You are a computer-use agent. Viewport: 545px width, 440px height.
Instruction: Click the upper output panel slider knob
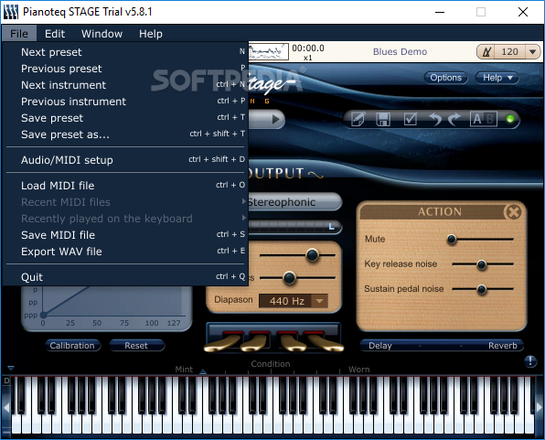(x=312, y=255)
